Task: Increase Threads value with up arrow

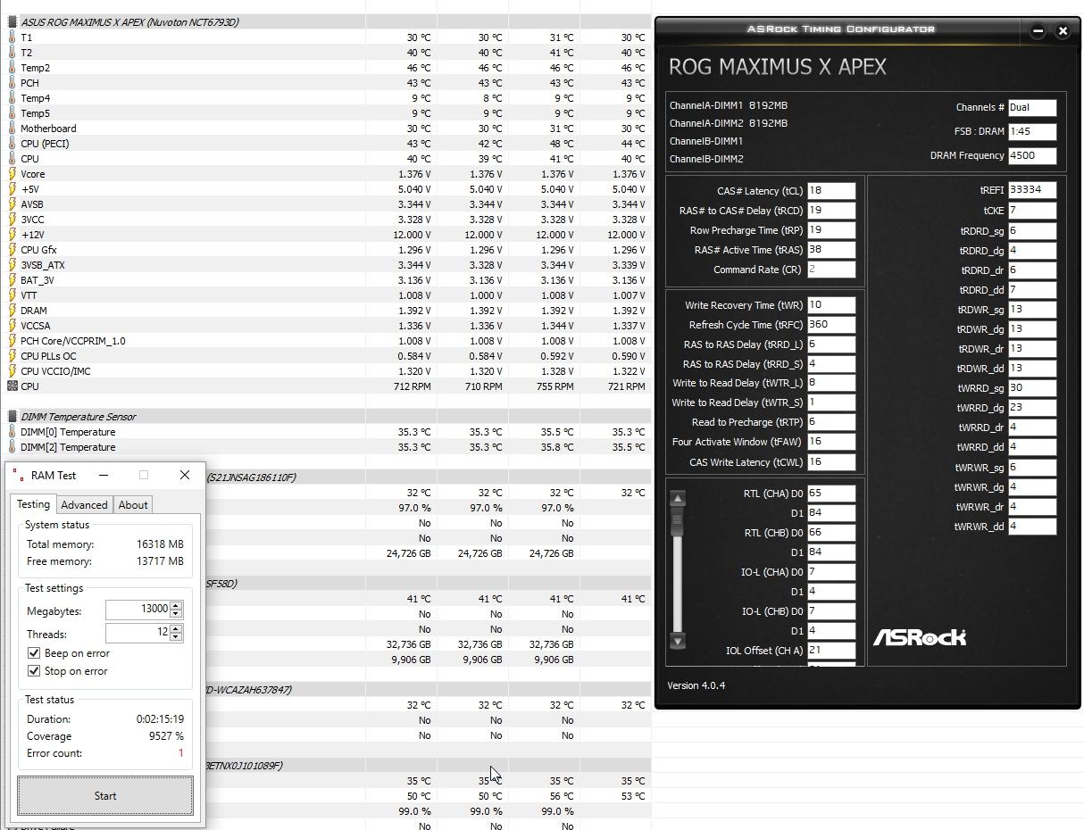Action: click(x=176, y=629)
